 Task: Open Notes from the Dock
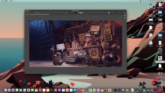(x=48, y=90)
